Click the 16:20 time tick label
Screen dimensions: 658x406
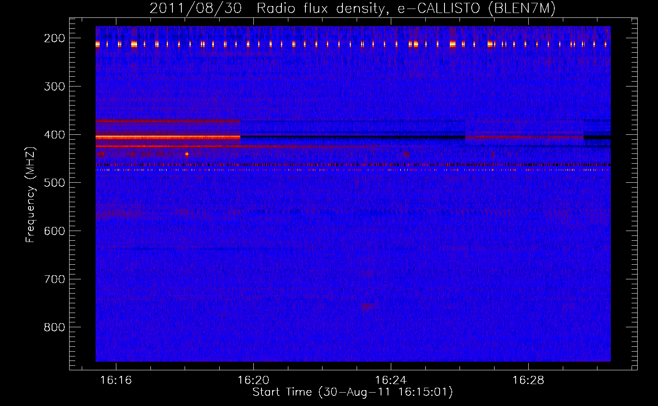click(x=253, y=380)
